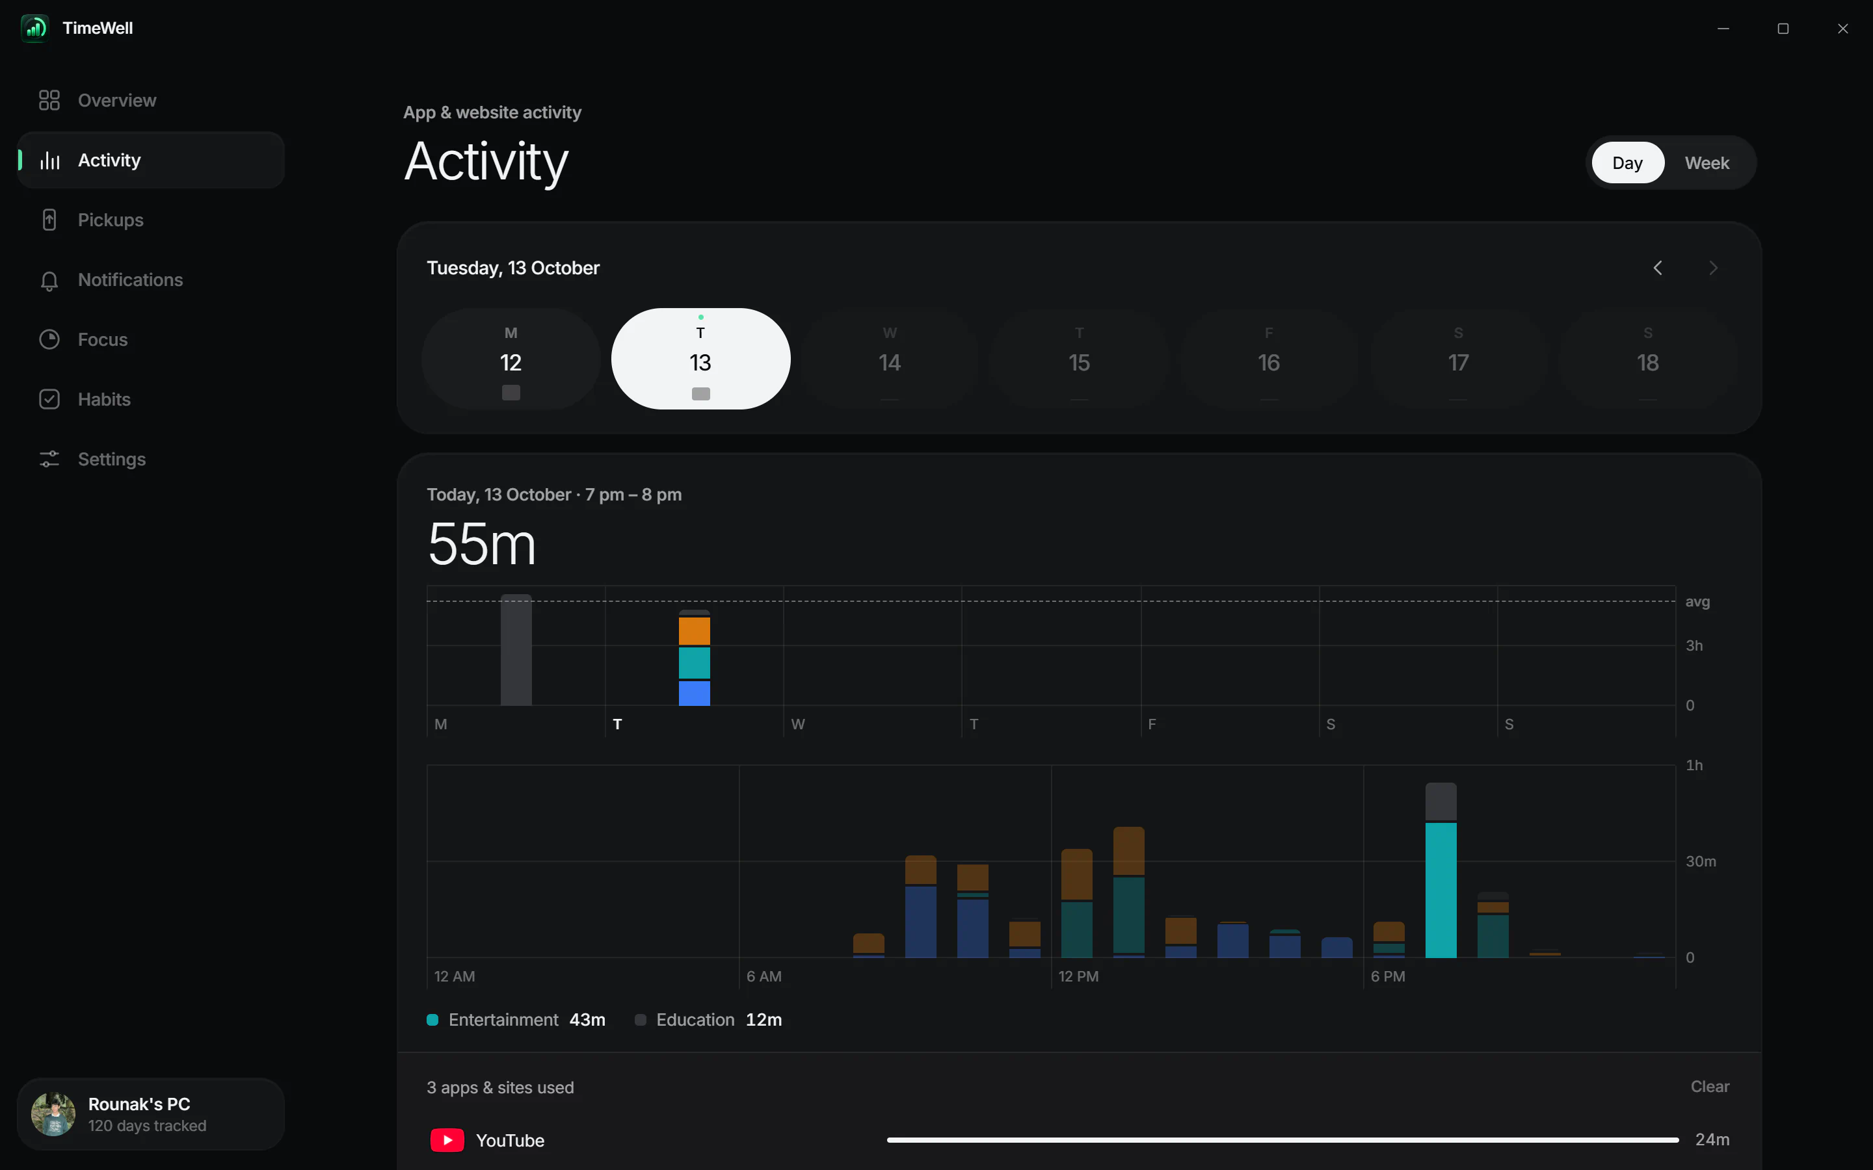Select Saturday 17 day pill
This screenshot has width=1873, height=1170.
click(1459, 359)
